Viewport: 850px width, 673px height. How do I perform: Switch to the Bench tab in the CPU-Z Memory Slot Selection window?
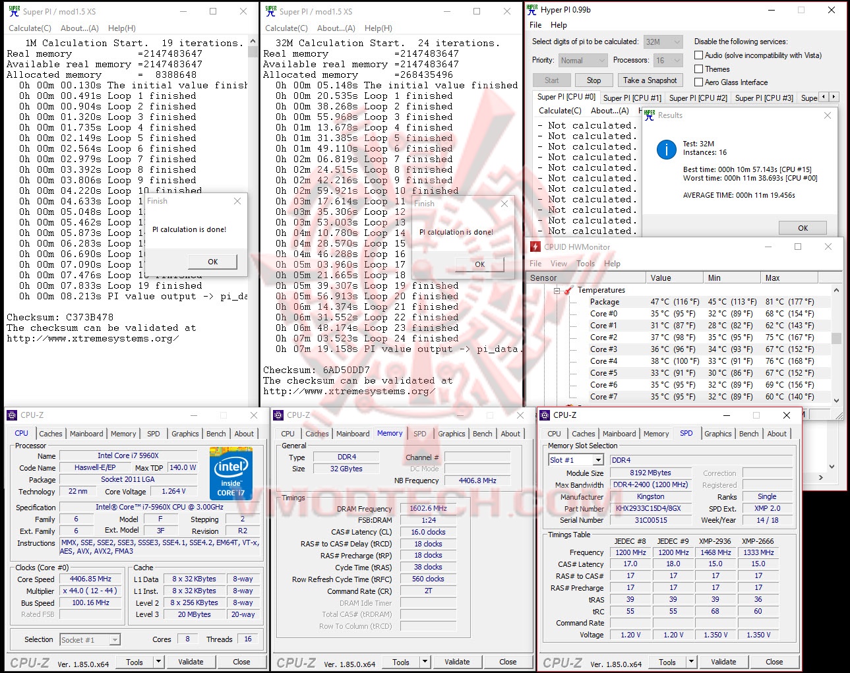tap(748, 433)
